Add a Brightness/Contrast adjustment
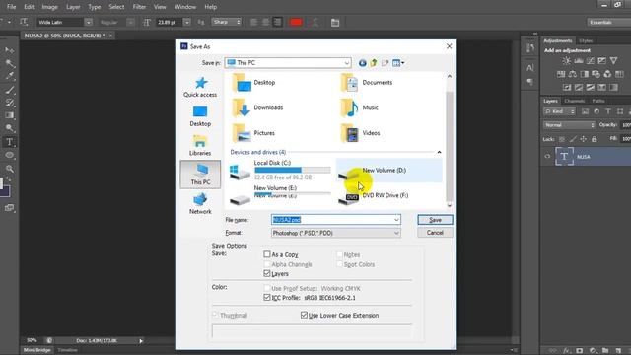 pos(567,61)
